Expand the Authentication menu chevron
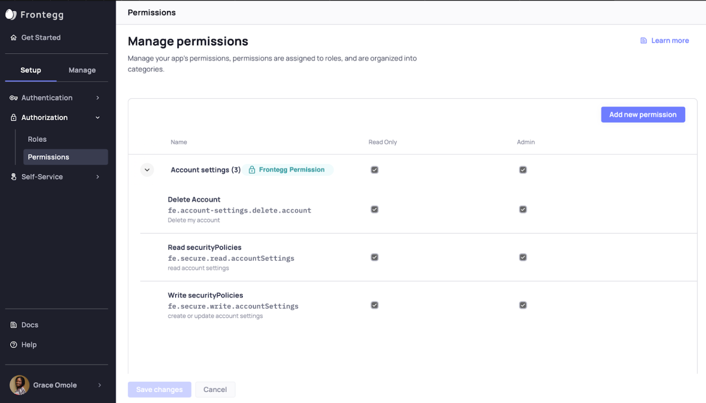This screenshot has width=706, height=403. click(98, 98)
